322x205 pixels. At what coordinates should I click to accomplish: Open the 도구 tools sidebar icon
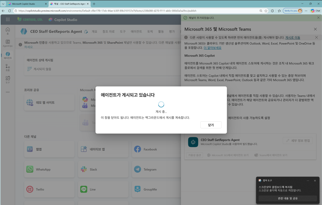coord(8,80)
